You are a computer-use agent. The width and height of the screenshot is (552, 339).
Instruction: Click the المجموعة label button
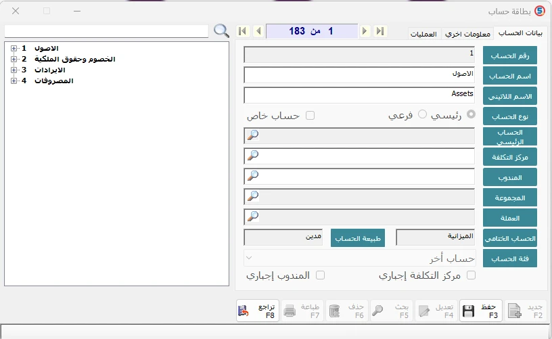(510, 198)
